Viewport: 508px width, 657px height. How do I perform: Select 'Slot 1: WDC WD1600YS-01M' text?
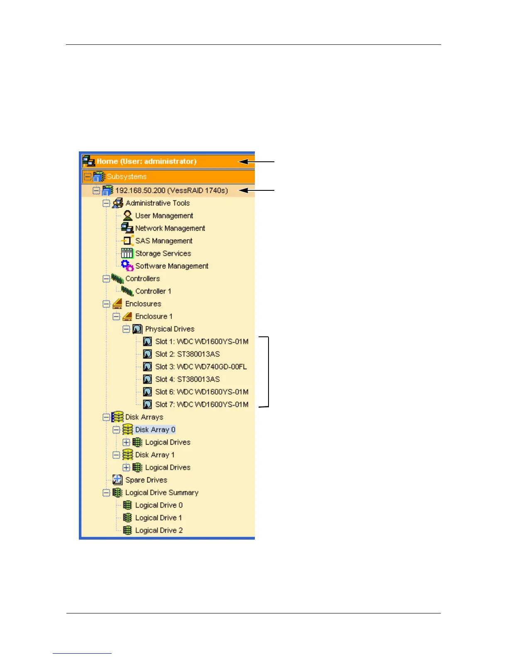tap(202, 342)
